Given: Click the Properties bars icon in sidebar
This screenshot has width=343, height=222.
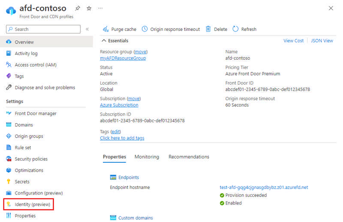Looking at the screenshot, I should tap(9, 216).
